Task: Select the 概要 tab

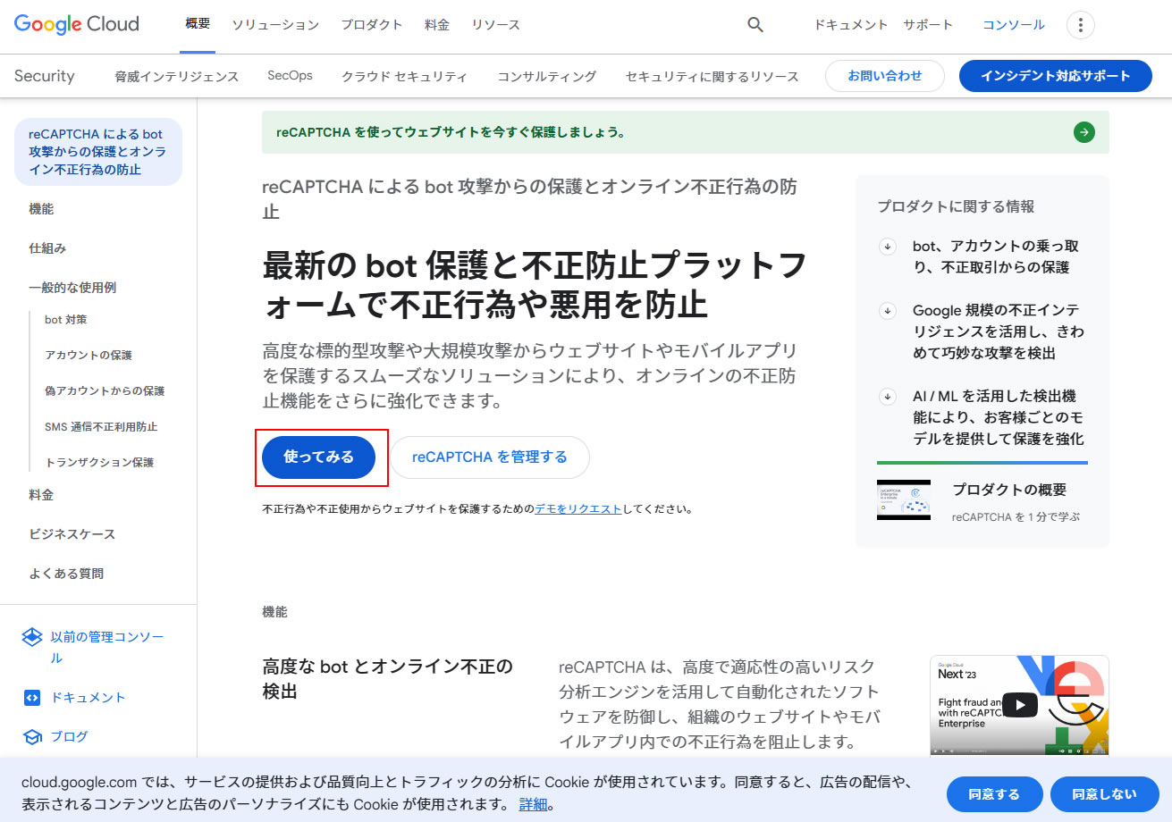Action: [198, 25]
